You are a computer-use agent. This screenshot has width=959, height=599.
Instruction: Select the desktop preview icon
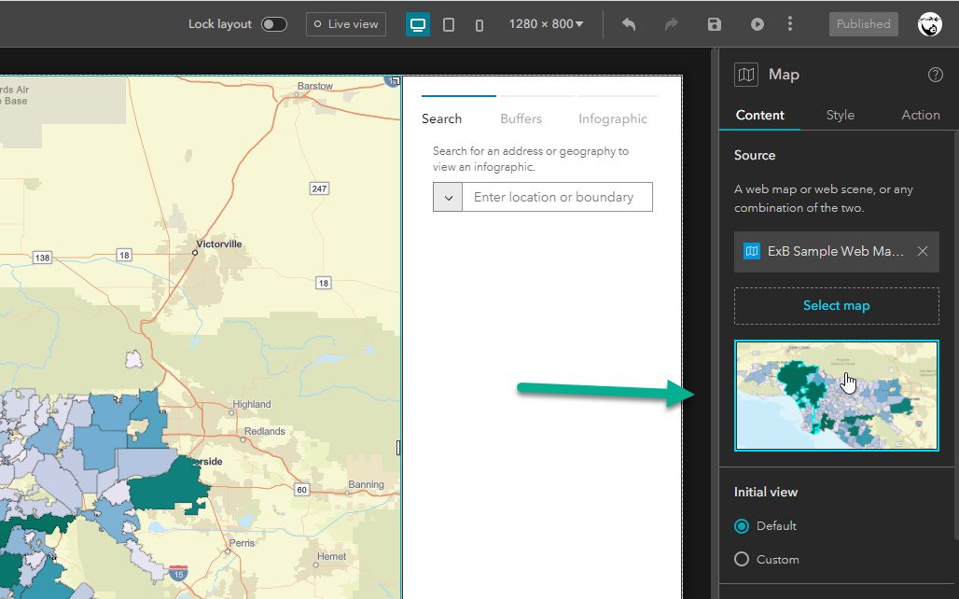point(416,24)
